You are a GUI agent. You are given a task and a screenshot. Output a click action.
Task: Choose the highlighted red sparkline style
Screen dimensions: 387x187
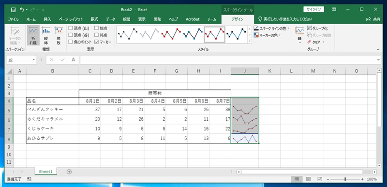214,34
